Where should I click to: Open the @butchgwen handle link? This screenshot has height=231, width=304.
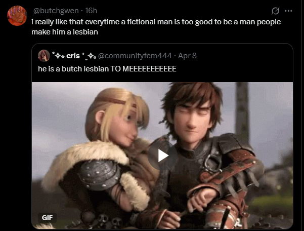[56, 11]
